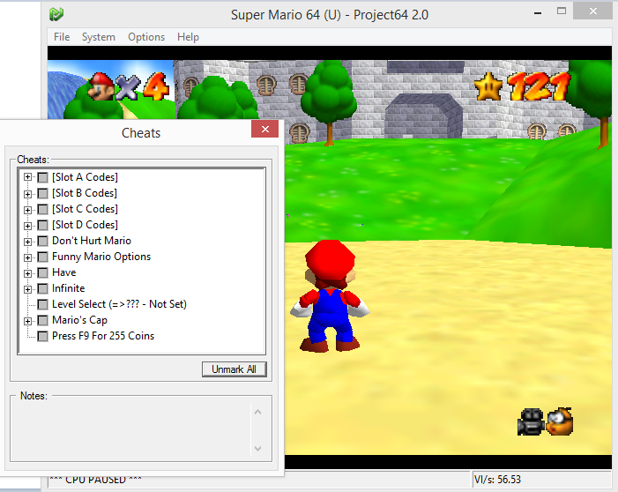Select the 'Press F9 For 255 Coins' label
618x492 pixels.
tap(103, 336)
